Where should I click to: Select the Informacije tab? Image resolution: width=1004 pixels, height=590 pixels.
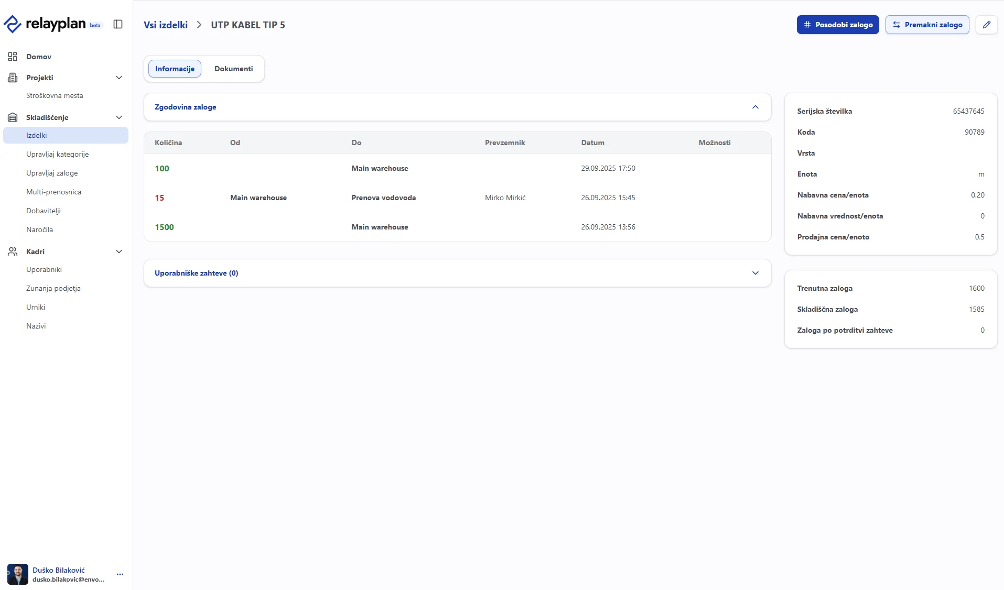pos(175,69)
